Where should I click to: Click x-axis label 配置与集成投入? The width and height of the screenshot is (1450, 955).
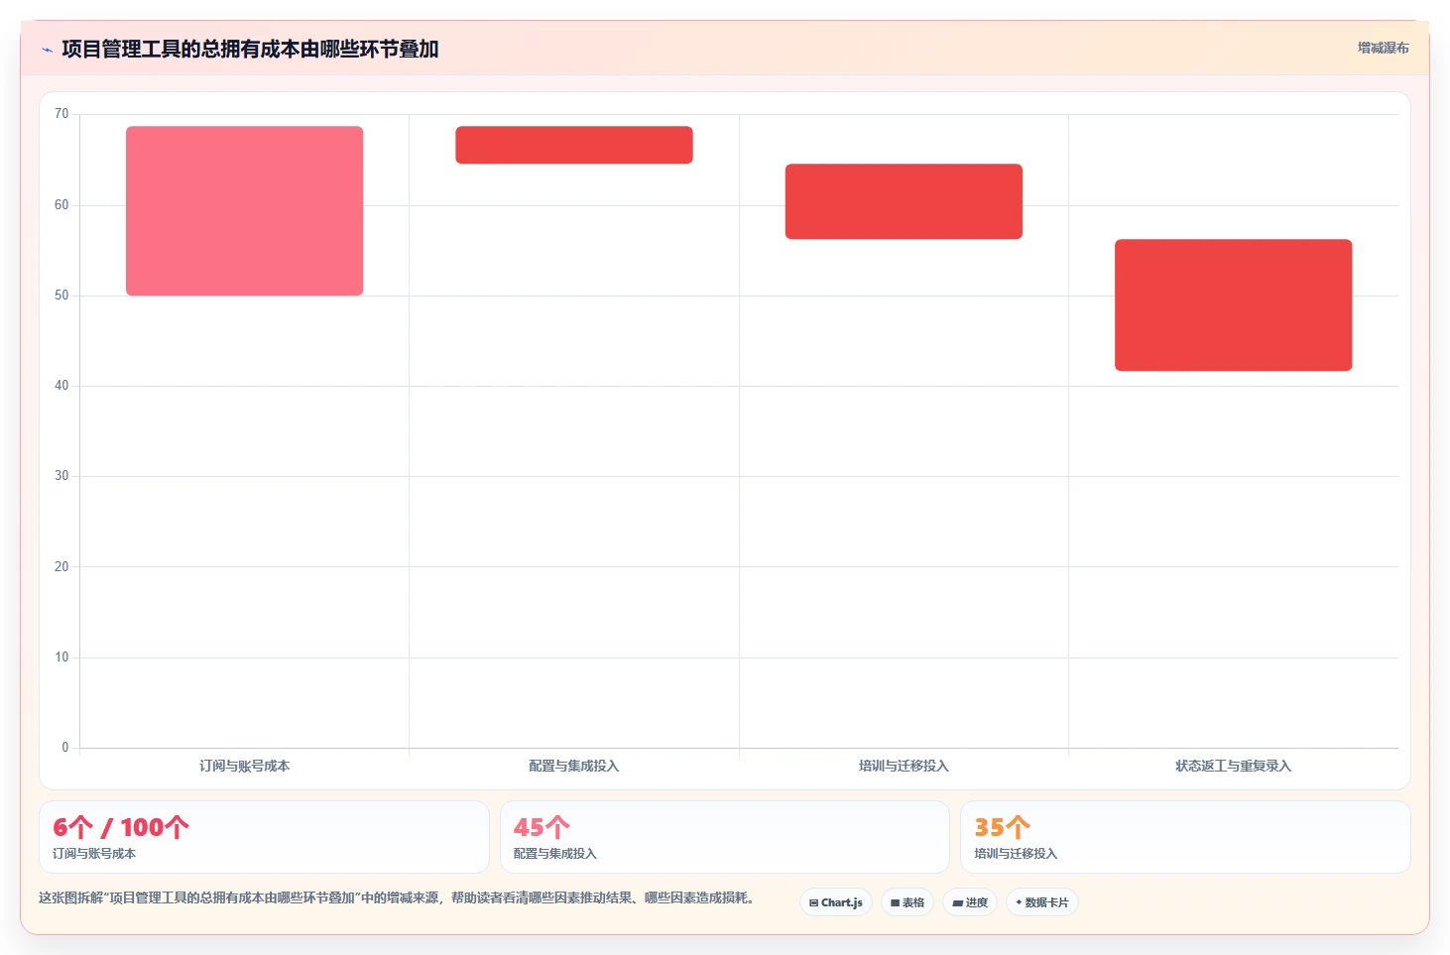click(574, 766)
